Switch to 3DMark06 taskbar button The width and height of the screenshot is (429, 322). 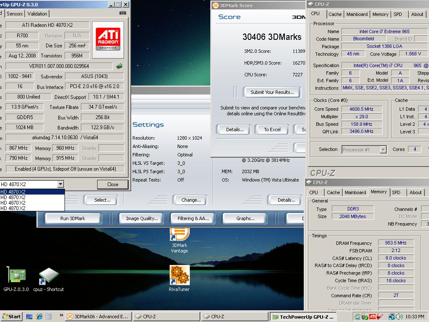click(98, 317)
